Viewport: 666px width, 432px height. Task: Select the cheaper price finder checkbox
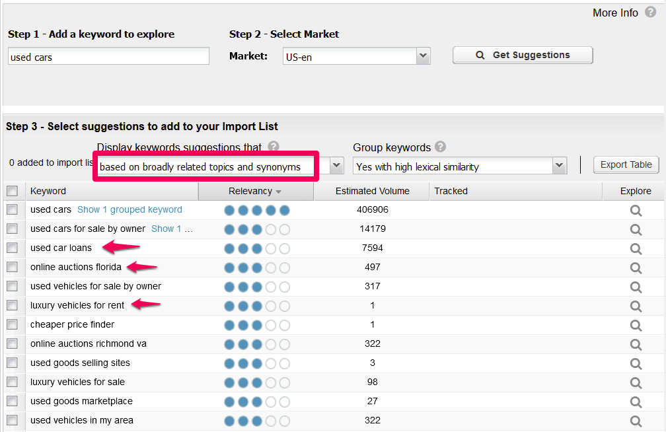tap(12, 324)
